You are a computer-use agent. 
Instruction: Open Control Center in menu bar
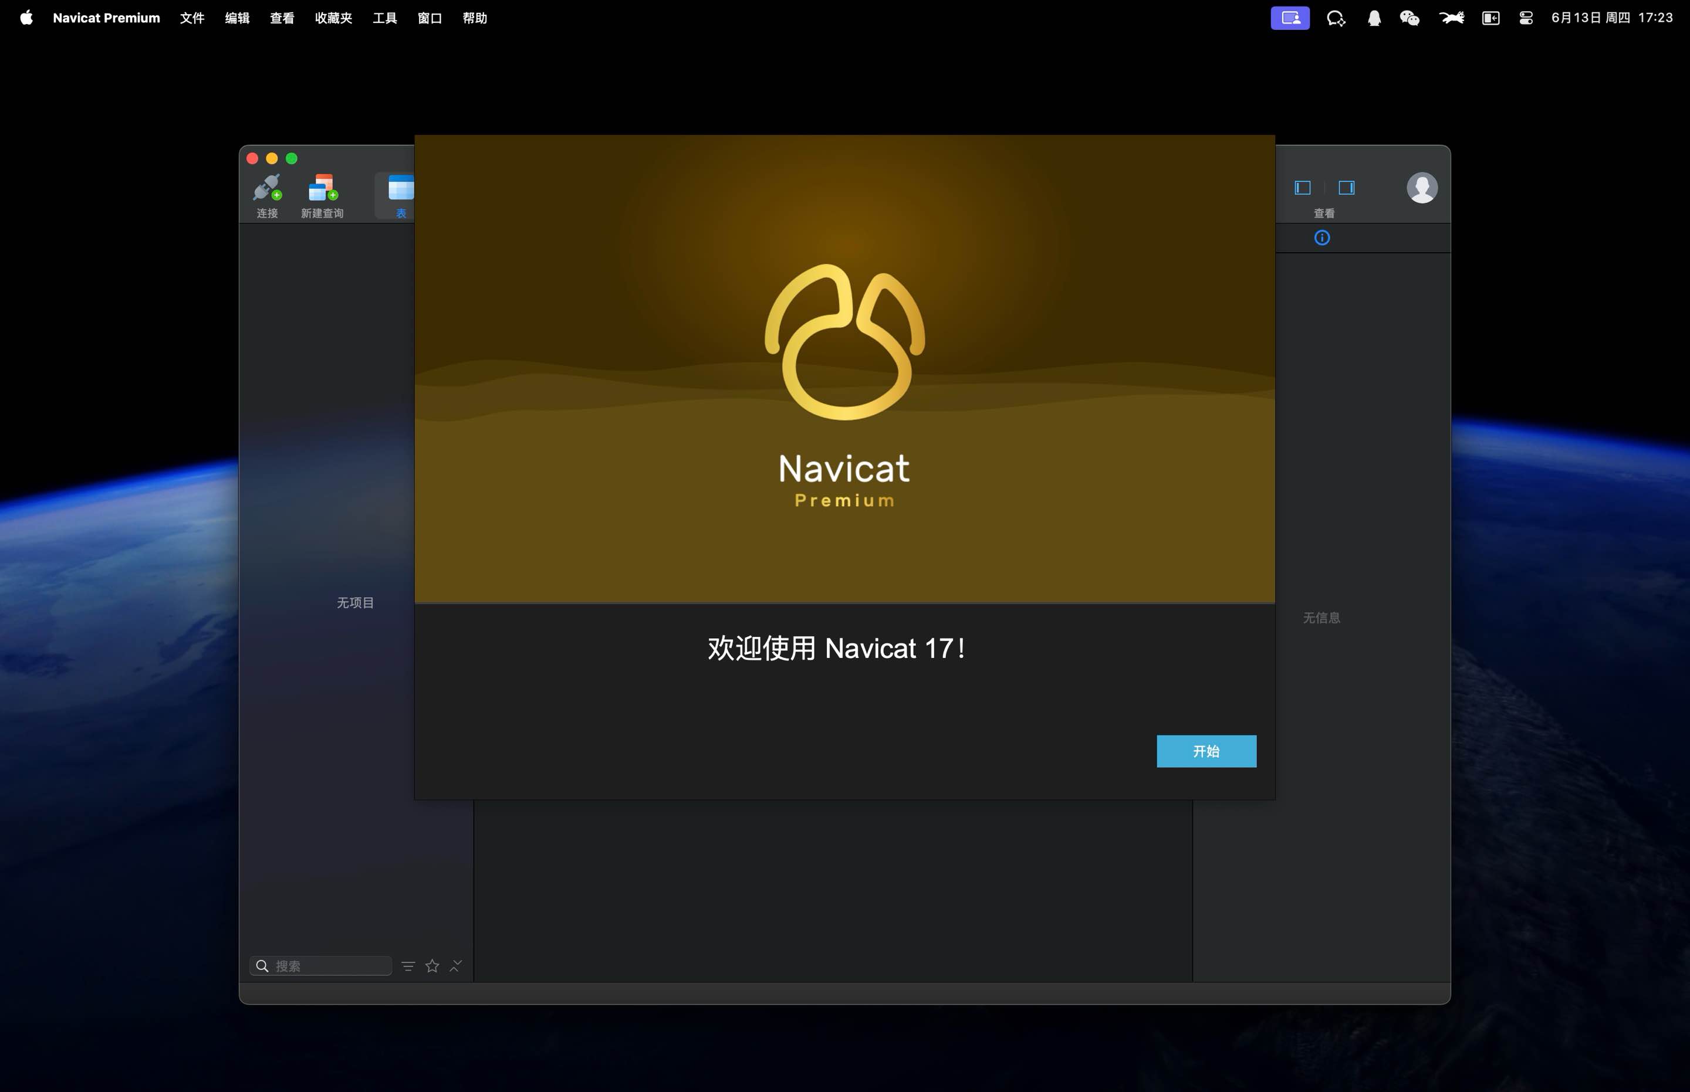pyautogui.click(x=1526, y=18)
